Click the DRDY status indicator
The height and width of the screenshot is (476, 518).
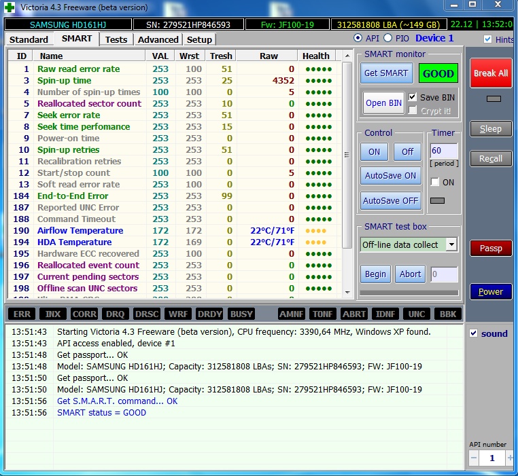coord(209,314)
